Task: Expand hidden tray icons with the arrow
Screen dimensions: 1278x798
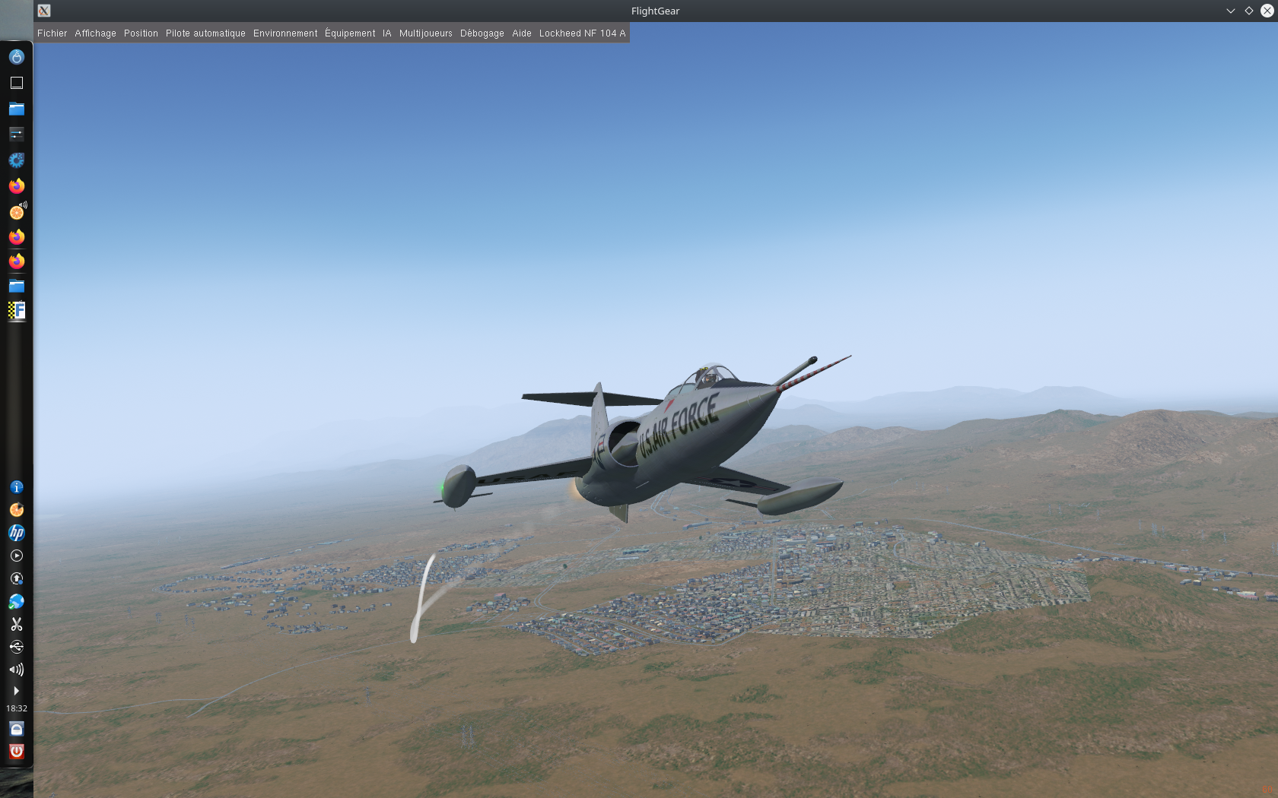Action: pos(17,691)
